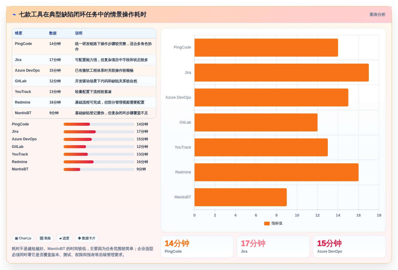This screenshot has width=398, height=270.
Task: Click the PingCode table row name
Action: pyautogui.click(x=23, y=44)
